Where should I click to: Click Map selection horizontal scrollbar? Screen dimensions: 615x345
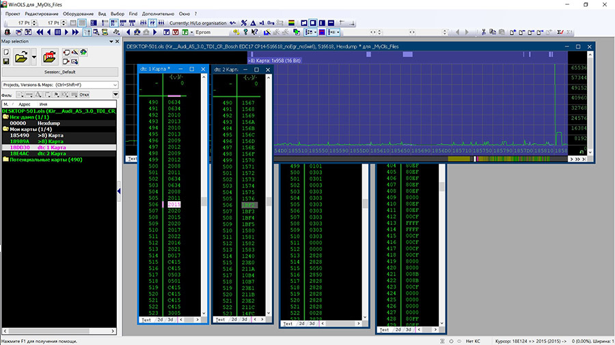[x=59, y=331]
